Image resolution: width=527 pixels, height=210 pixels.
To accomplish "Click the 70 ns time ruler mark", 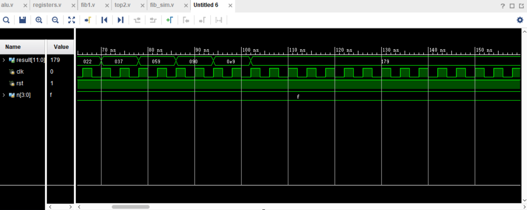I will click(x=109, y=50).
